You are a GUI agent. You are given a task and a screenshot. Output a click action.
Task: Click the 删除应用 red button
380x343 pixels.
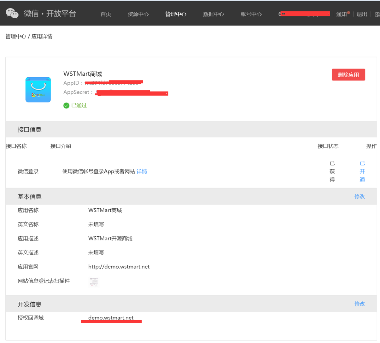click(348, 75)
